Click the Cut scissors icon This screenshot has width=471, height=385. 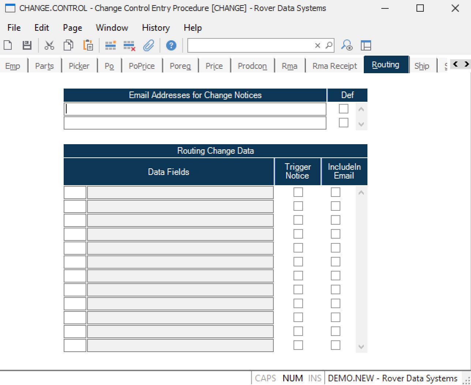(49, 45)
